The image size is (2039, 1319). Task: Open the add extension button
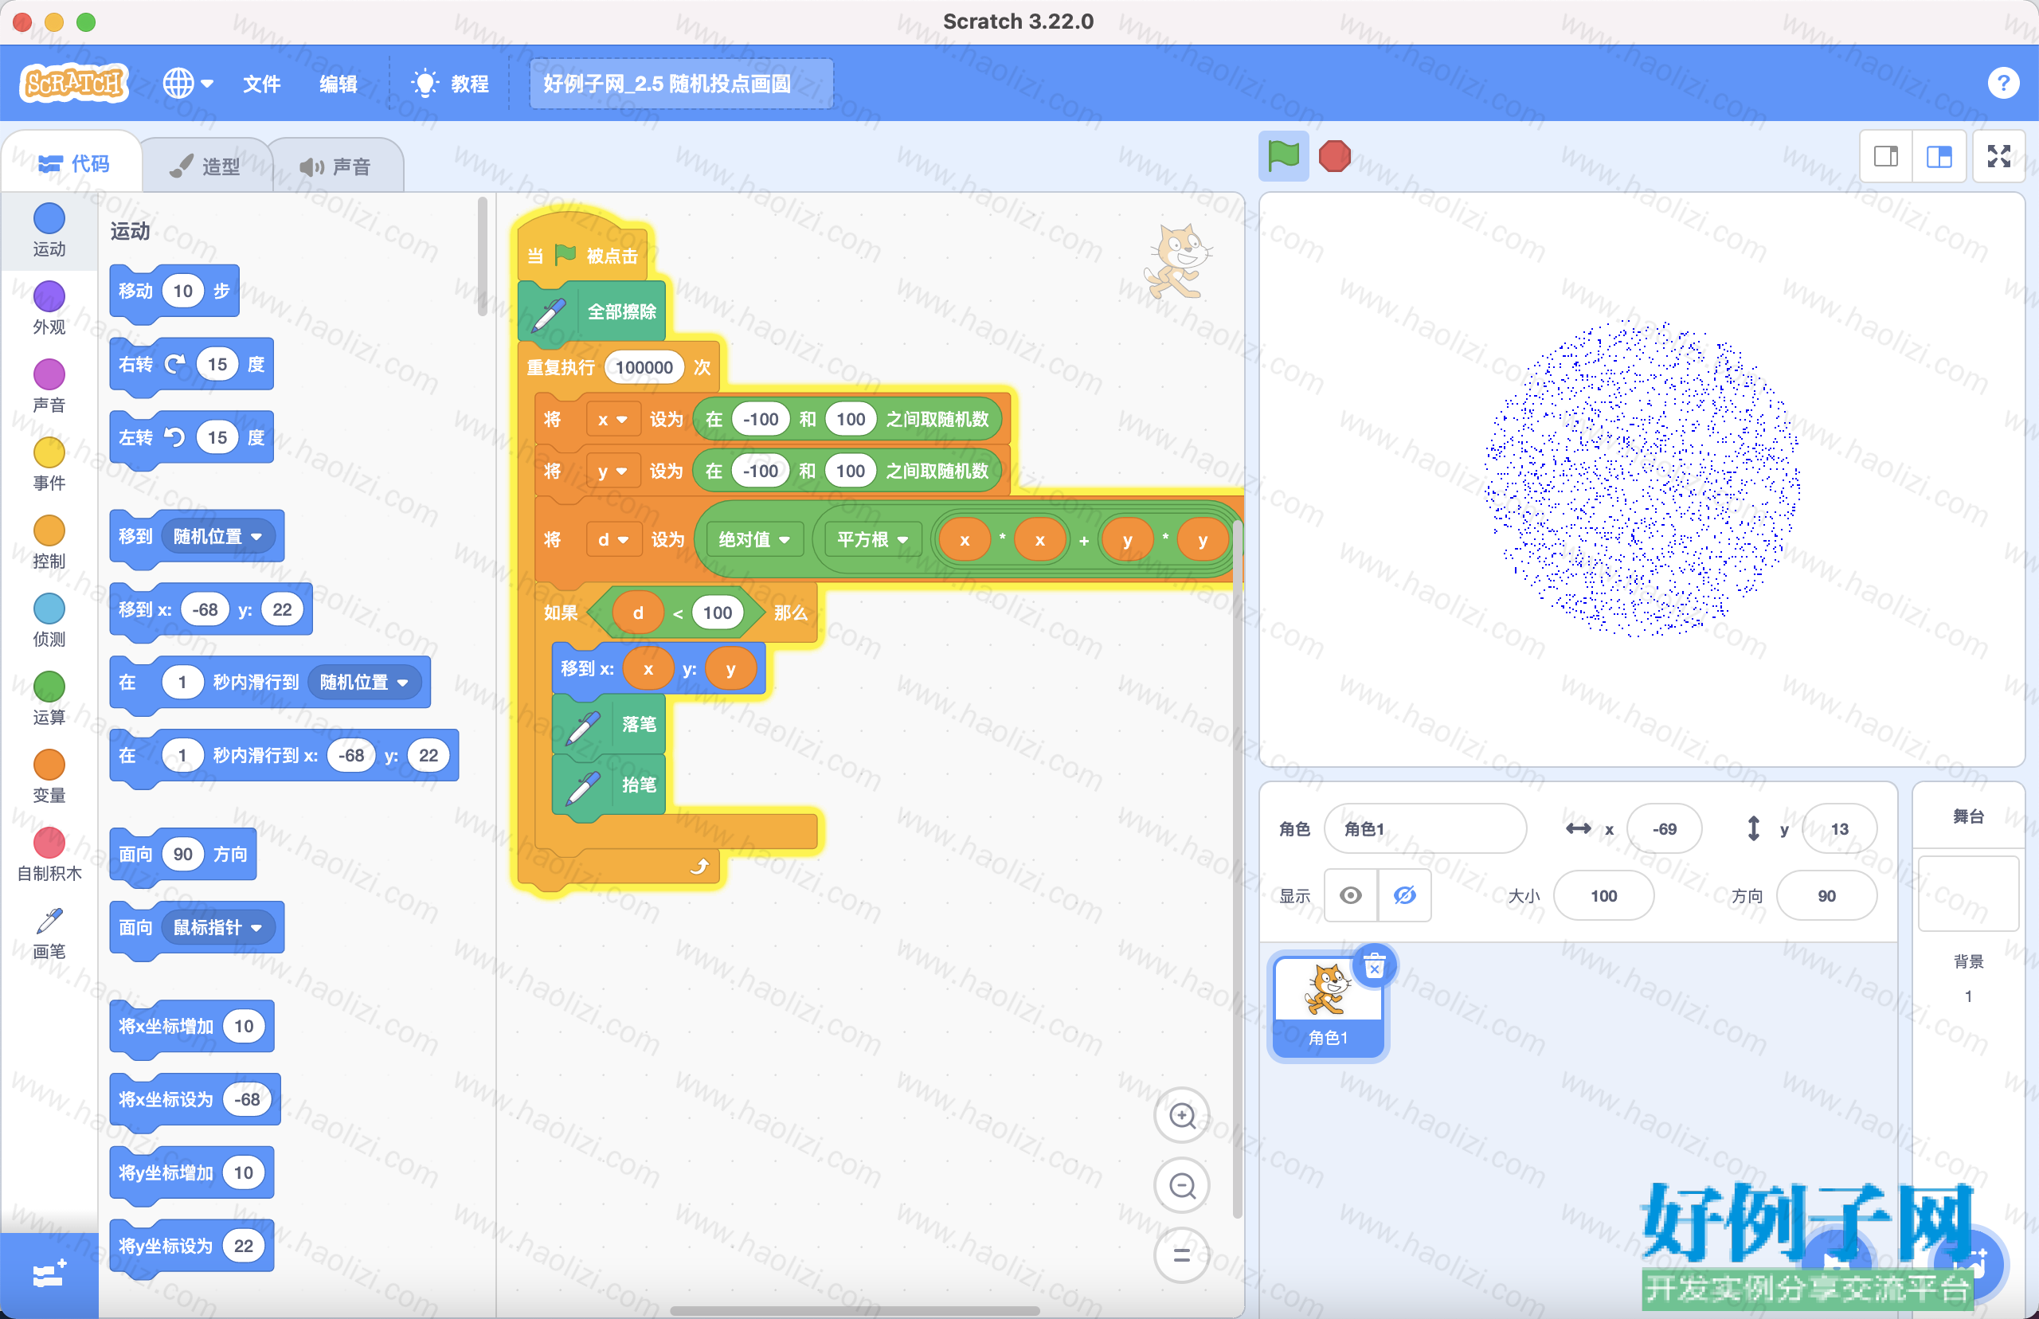[49, 1274]
